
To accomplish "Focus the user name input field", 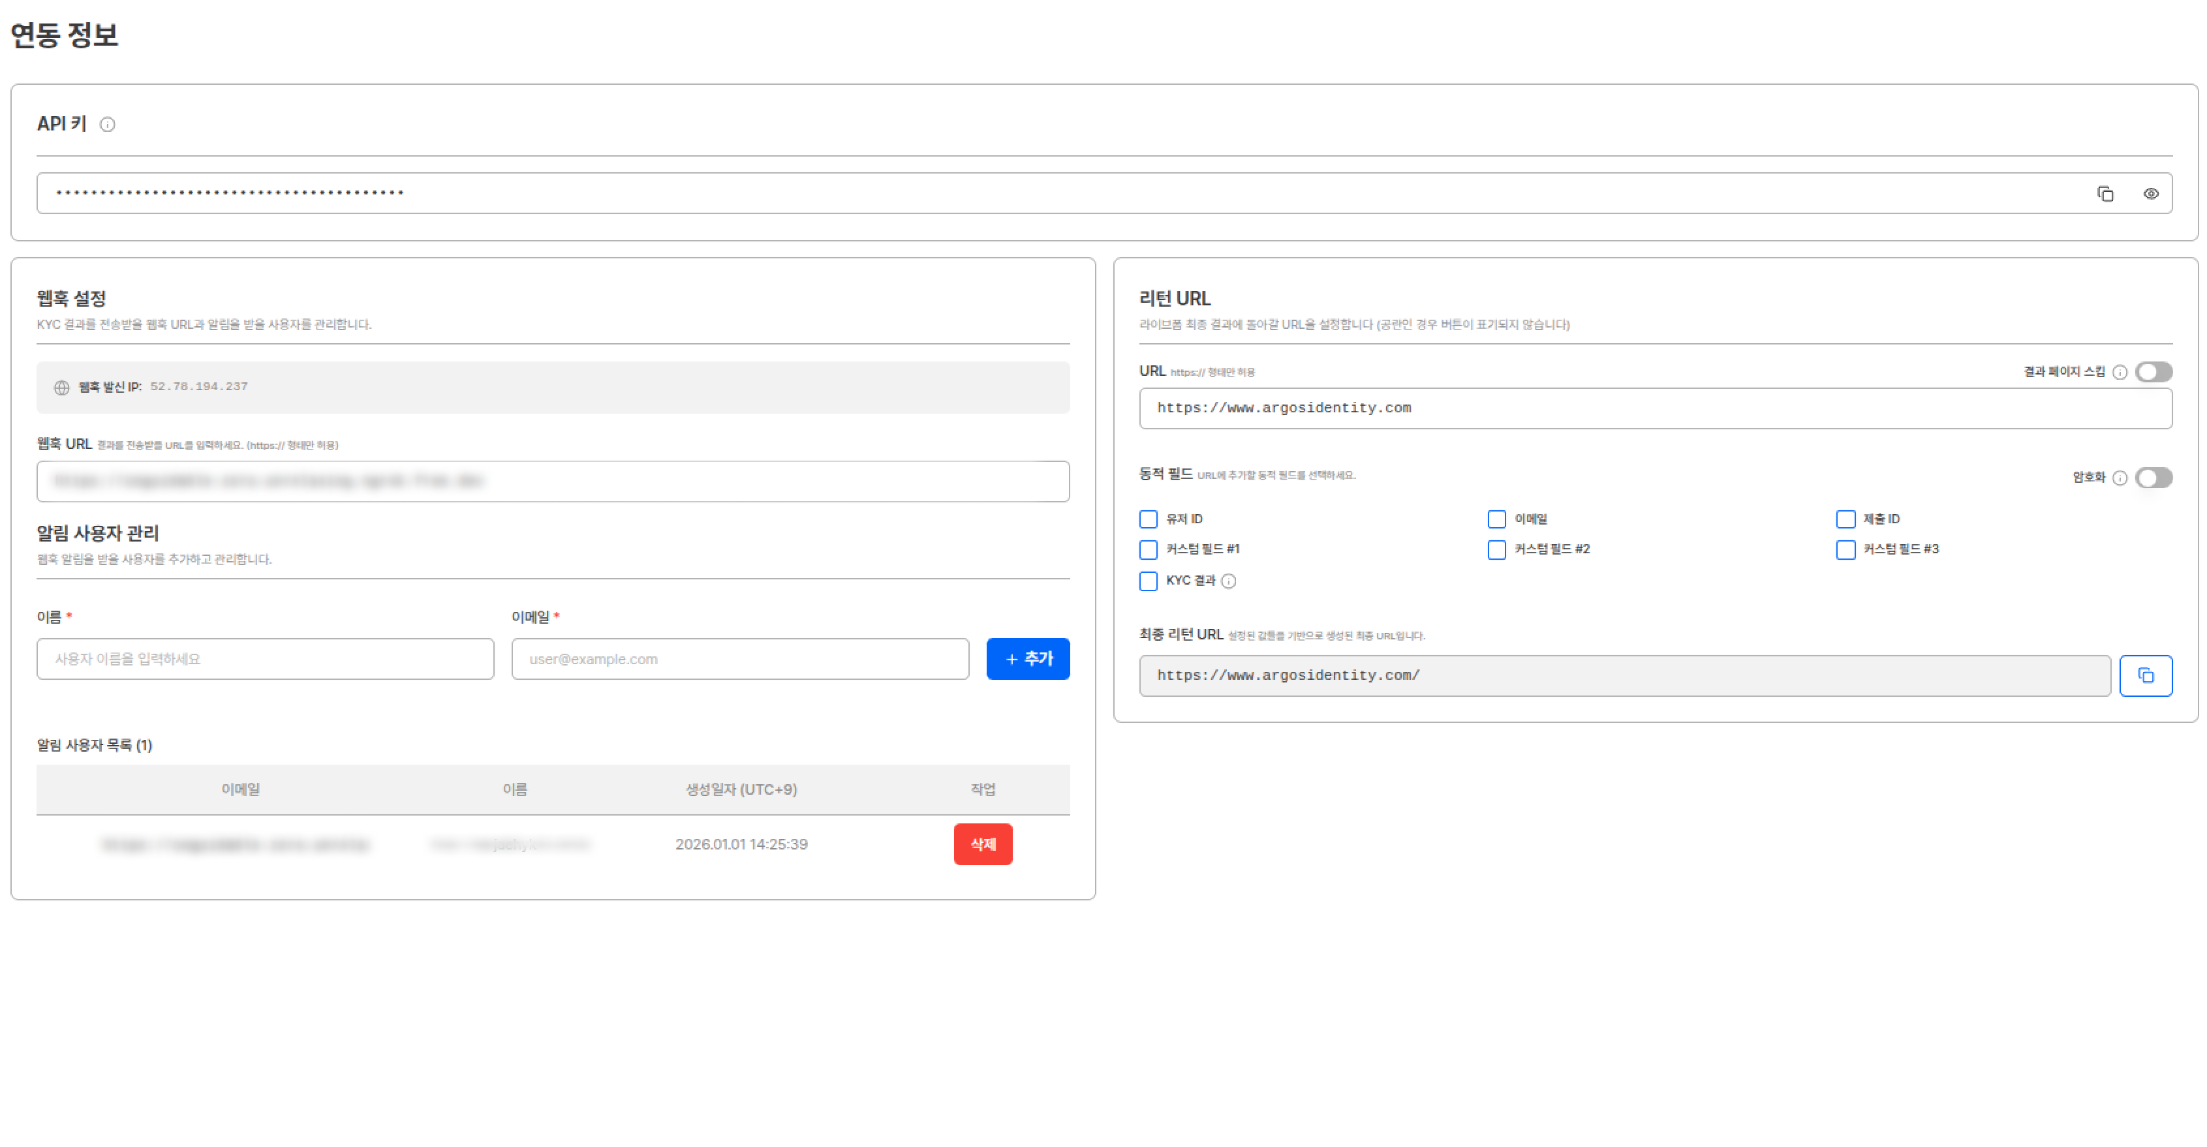I will click(265, 659).
